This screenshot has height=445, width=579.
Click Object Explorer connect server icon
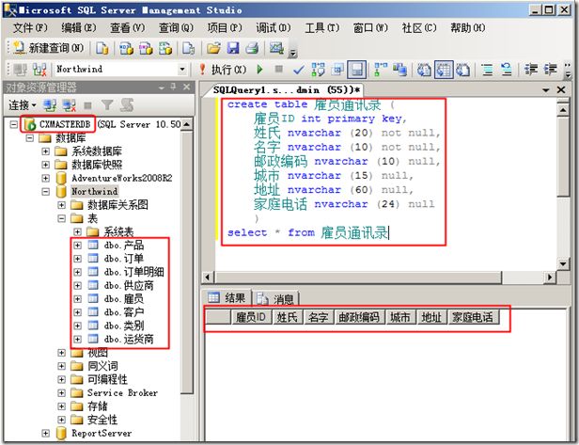50,105
